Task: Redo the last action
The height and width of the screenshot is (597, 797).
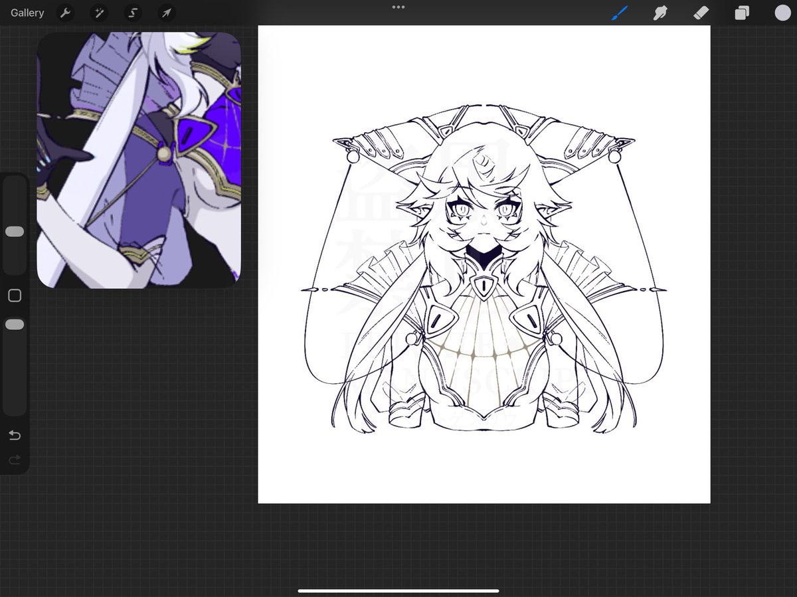Action: point(15,460)
